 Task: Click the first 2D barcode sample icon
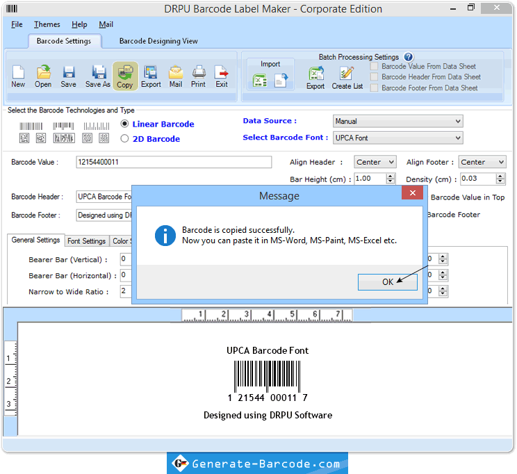click(x=24, y=138)
